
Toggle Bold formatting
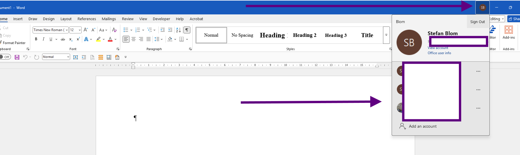click(36, 39)
